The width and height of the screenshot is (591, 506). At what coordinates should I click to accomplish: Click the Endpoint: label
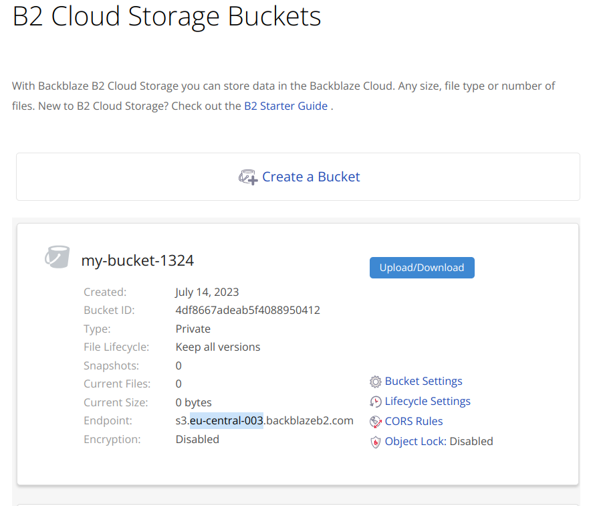[x=108, y=421]
